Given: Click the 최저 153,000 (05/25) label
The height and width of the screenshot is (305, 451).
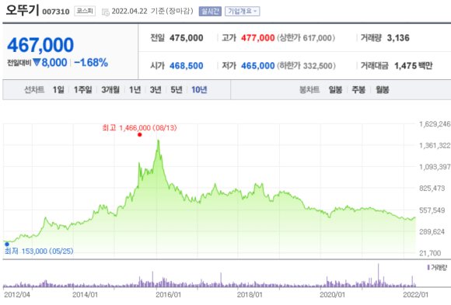Looking at the screenshot, I should click(x=39, y=251).
